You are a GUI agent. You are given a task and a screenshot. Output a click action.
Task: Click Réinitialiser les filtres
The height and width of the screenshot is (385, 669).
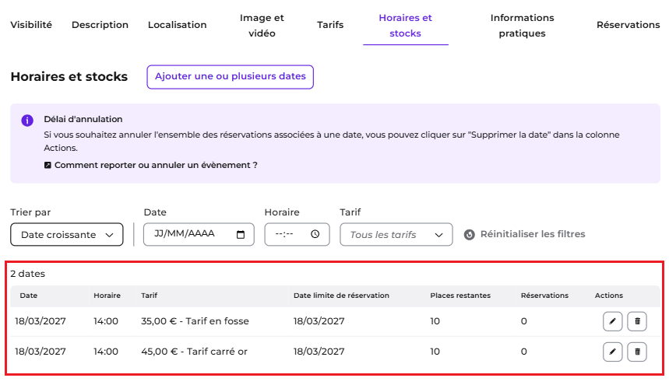pyautogui.click(x=525, y=234)
